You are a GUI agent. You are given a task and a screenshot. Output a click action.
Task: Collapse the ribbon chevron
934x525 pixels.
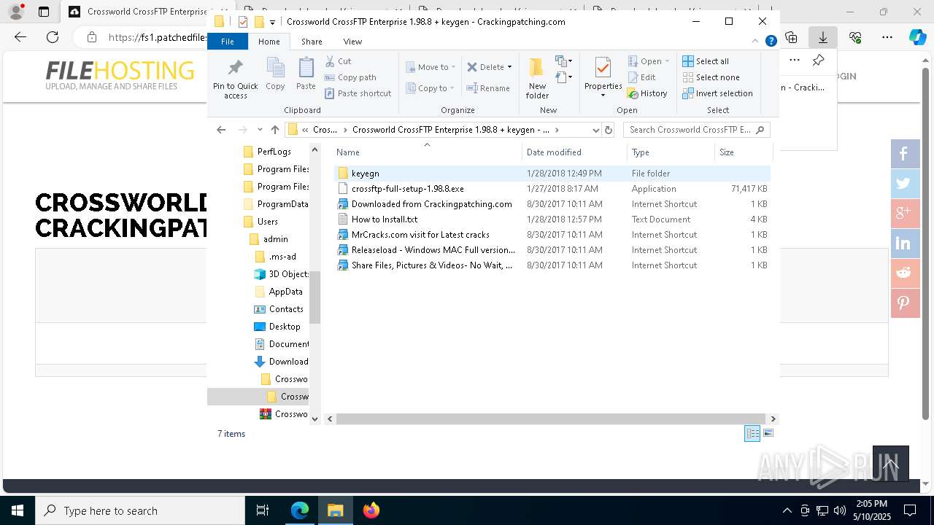click(755, 42)
